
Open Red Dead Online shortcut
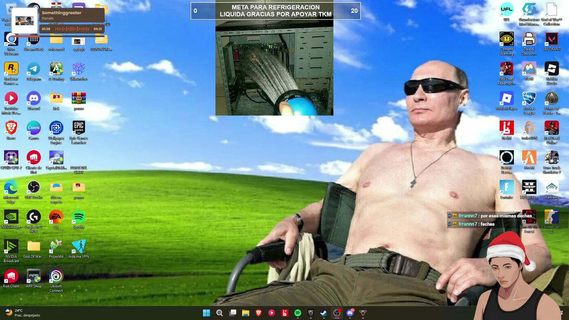[552, 133]
